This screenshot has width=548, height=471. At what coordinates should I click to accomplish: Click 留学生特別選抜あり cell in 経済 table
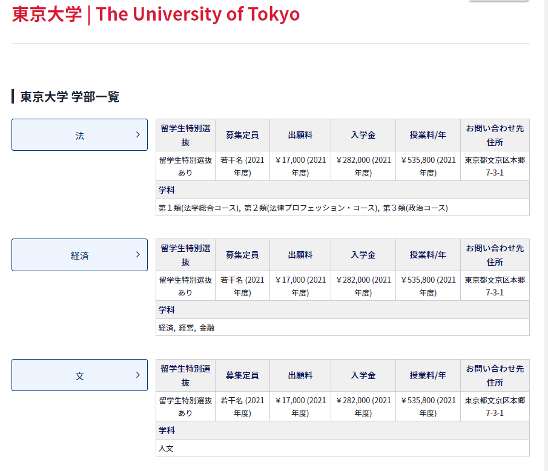coord(185,286)
